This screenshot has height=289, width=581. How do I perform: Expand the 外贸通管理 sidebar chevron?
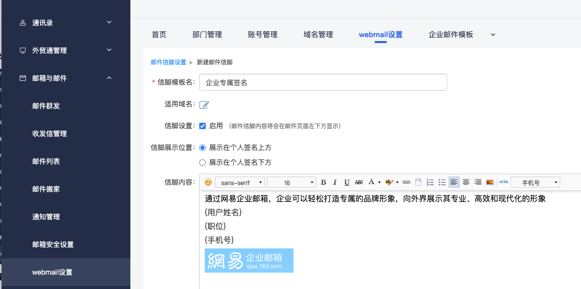point(109,50)
